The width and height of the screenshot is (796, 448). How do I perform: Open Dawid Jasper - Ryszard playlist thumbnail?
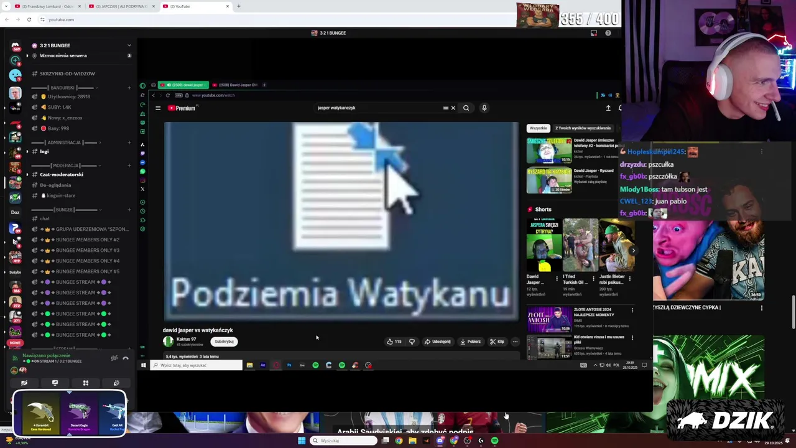click(x=549, y=180)
